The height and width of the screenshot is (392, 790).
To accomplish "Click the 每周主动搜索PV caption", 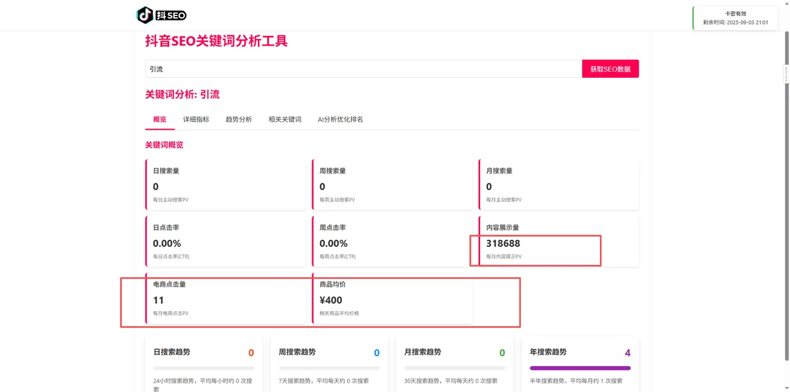I will tap(337, 199).
